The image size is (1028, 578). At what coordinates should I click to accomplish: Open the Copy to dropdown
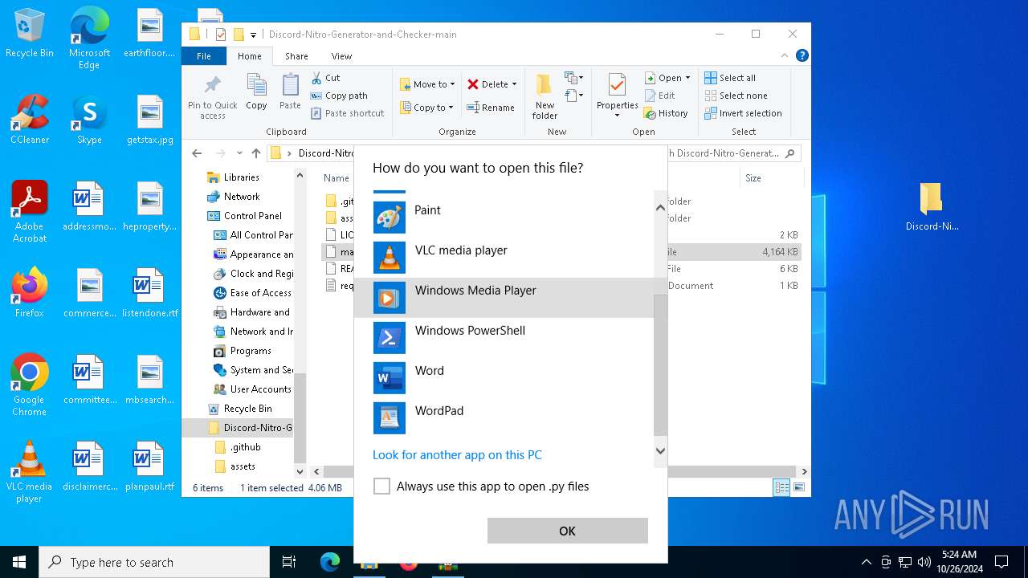click(427, 108)
